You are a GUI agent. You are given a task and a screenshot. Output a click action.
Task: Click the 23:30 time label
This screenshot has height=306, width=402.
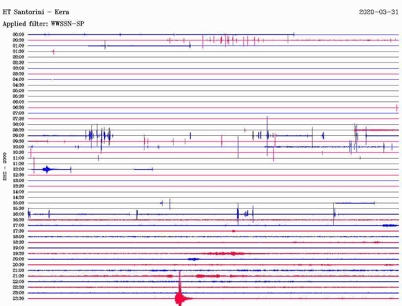click(18, 298)
